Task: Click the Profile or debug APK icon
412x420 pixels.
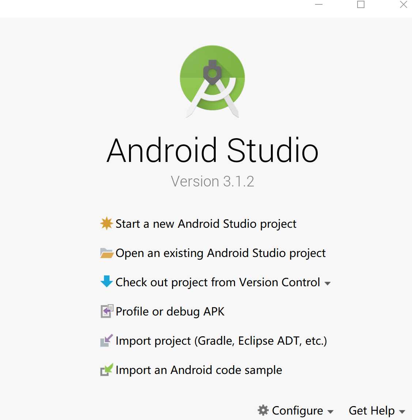Action: click(x=107, y=311)
